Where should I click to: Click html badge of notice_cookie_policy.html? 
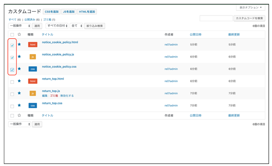coord(33,44)
